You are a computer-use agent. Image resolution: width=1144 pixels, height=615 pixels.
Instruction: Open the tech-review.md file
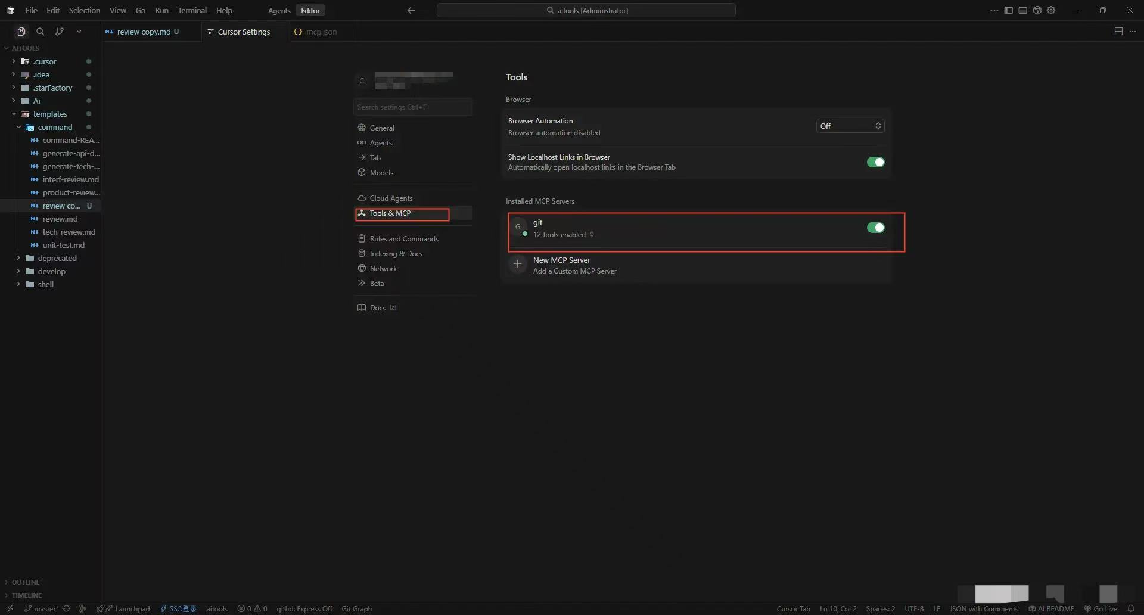[x=69, y=232]
